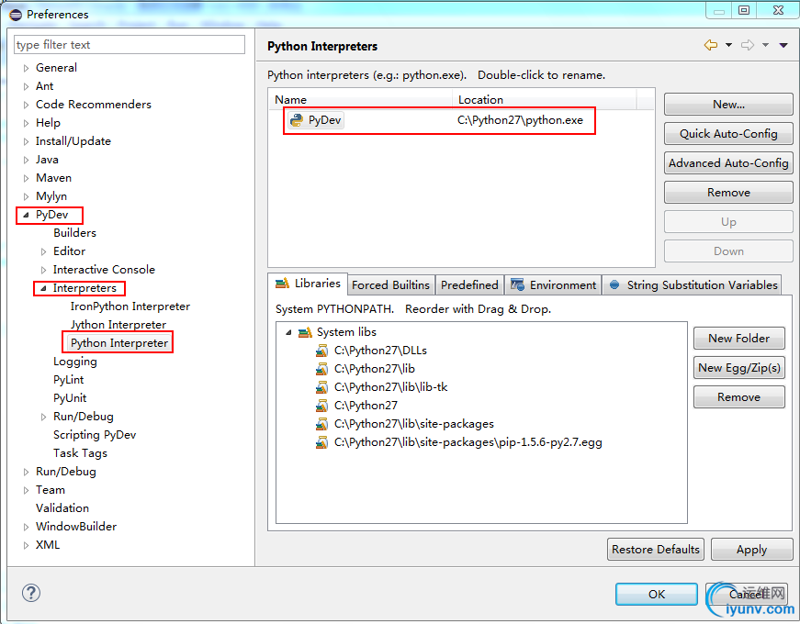Expand the XML tree node
This screenshot has height=624, width=800.
(26, 545)
